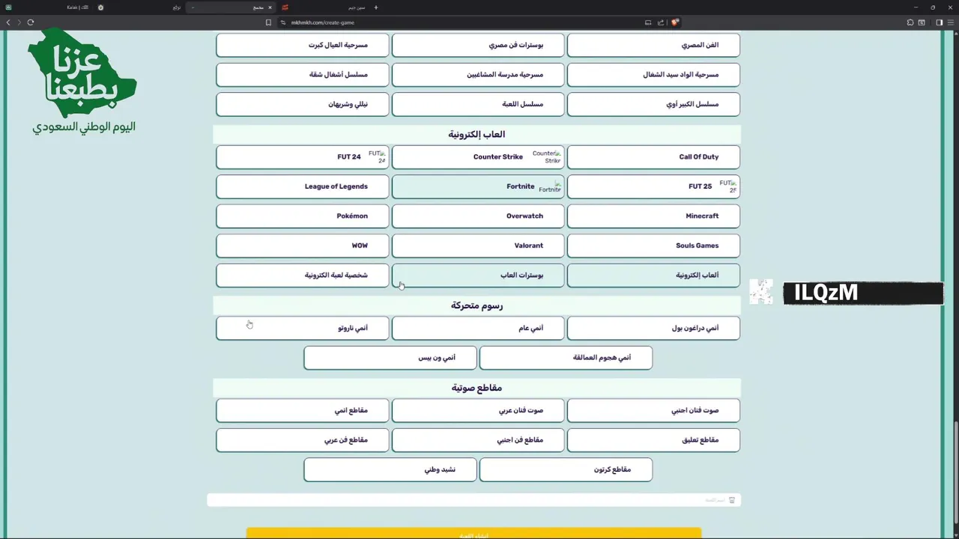Select the League of Legends category
The height and width of the screenshot is (539, 959).
303,186
